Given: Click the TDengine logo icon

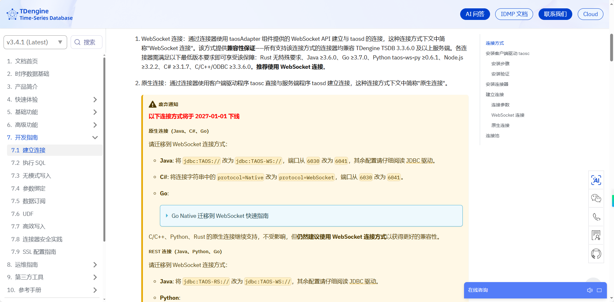Looking at the screenshot, I should point(12,14).
